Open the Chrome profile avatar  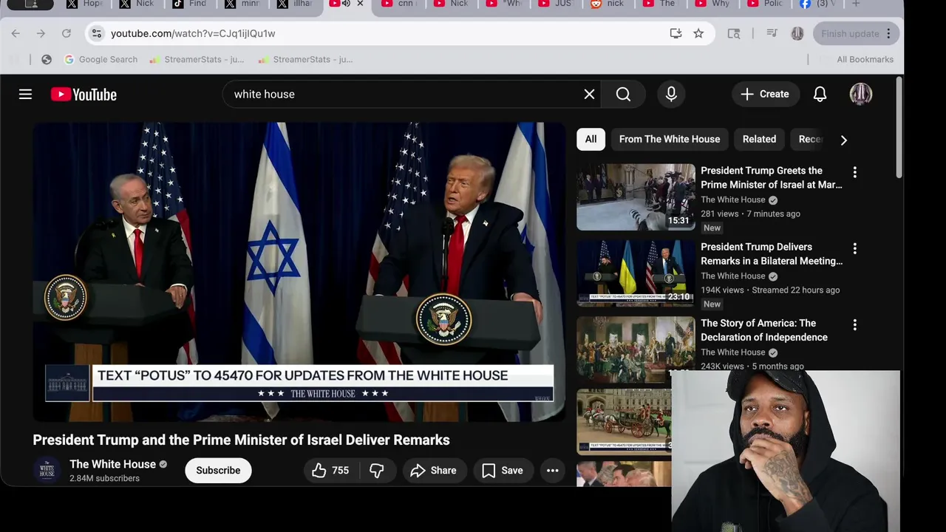797,33
